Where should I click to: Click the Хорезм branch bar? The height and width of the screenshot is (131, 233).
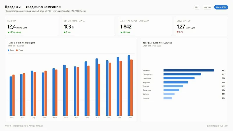(x=168, y=98)
